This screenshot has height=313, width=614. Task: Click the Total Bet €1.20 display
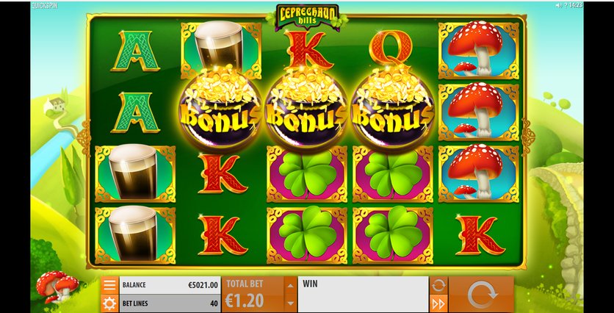(x=253, y=295)
